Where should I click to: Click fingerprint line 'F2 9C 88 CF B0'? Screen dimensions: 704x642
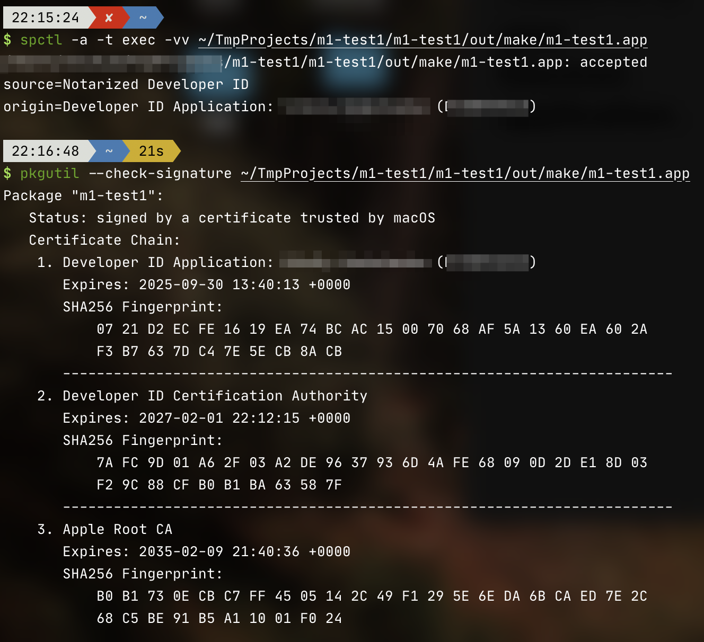pos(219,485)
